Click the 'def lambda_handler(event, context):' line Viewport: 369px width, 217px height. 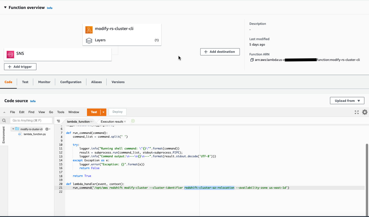point(95,184)
